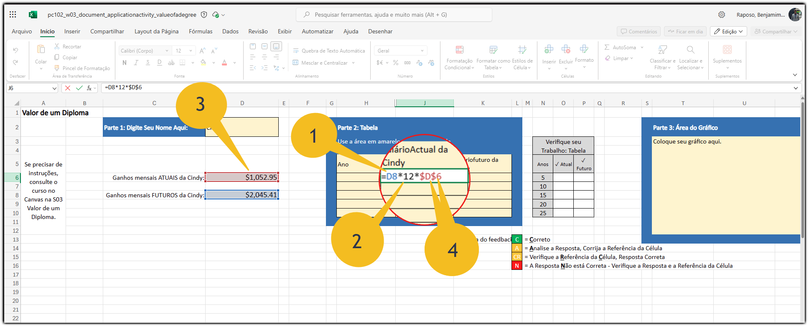Click the increase indent icon
The height and width of the screenshot is (327, 809).
point(265,68)
